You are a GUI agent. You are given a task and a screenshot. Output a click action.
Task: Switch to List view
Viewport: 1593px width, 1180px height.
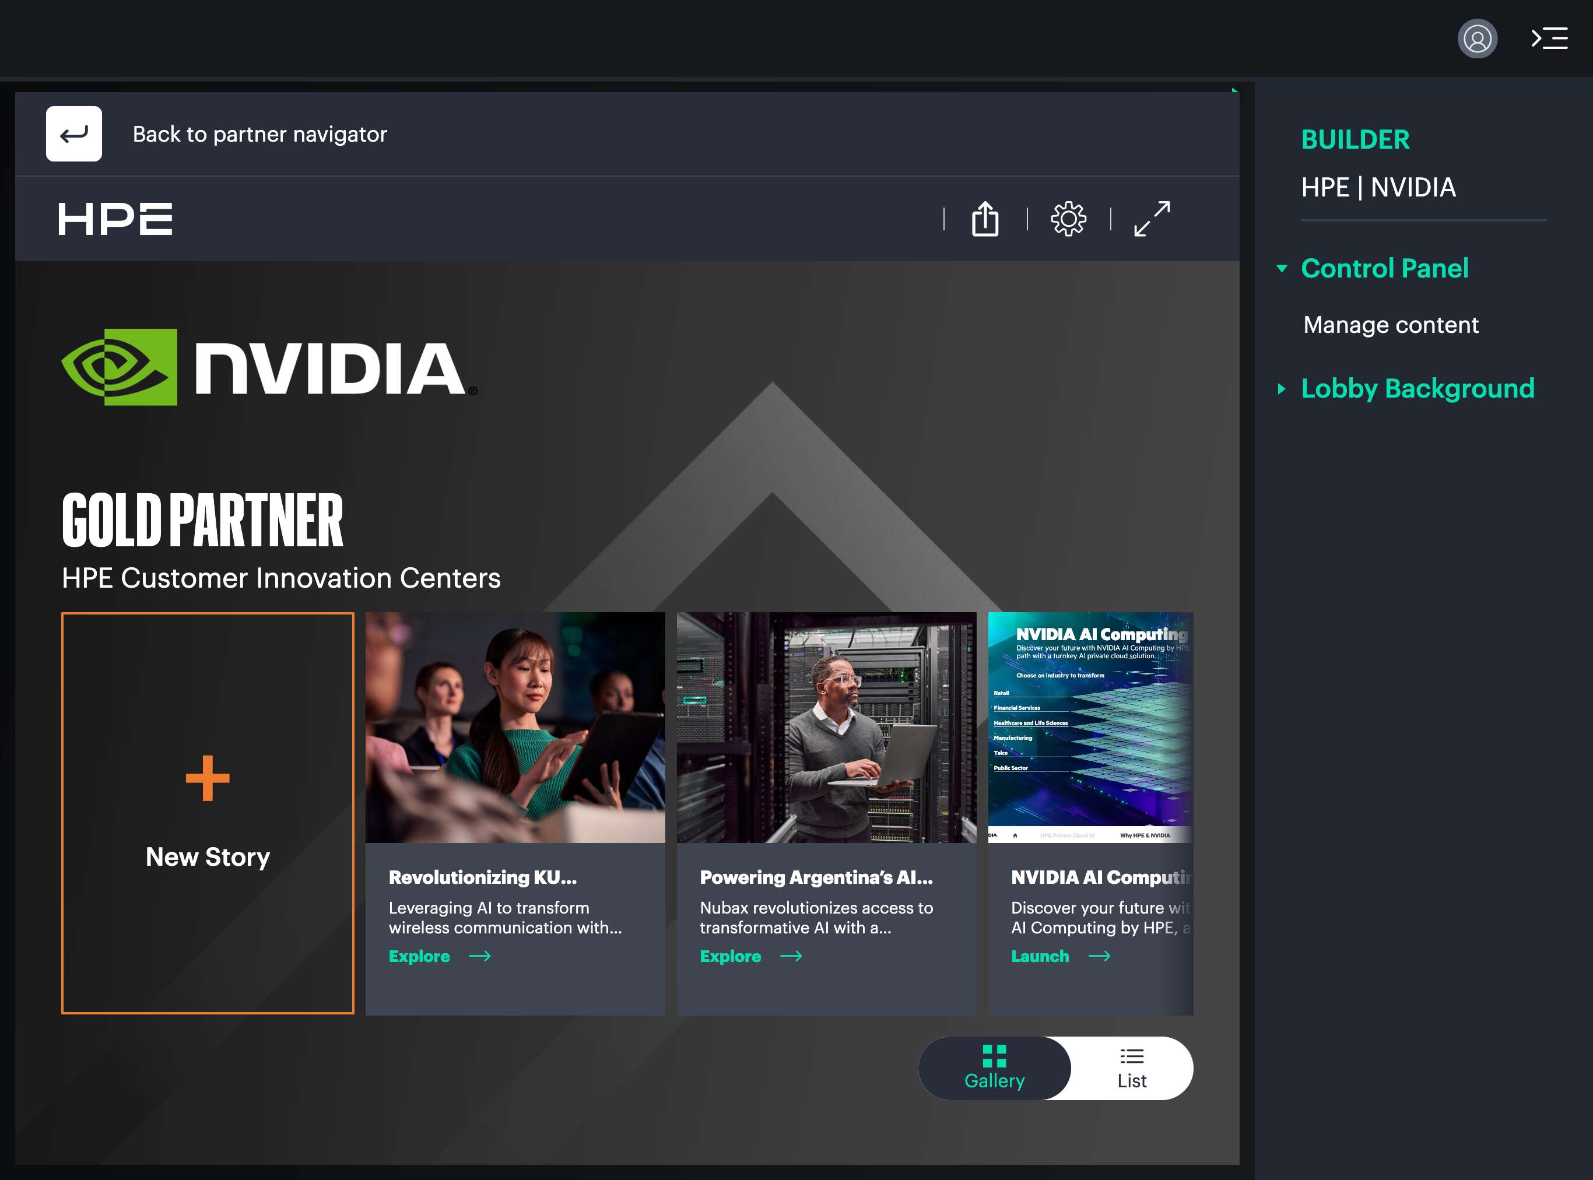click(x=1132, y=1069)
